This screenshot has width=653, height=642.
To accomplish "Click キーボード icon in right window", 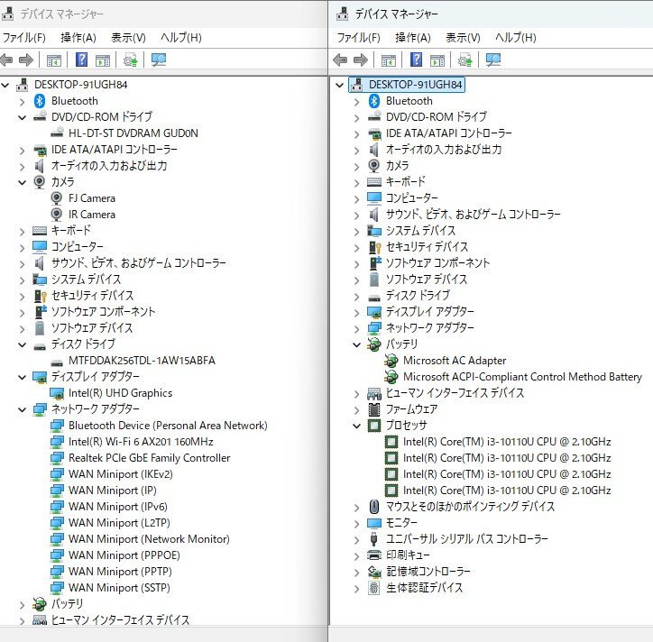I will (x=374, y=182).
